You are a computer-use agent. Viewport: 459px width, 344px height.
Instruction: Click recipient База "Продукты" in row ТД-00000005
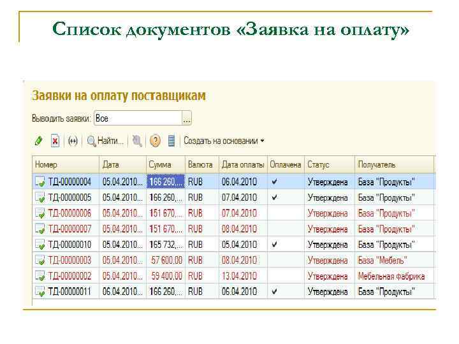tap(386, 197)
